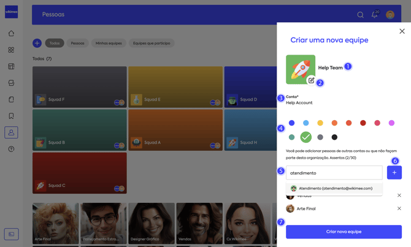Click the Criar nova equipe button
The image size is (411, 247).
click(x=344, y=232)
